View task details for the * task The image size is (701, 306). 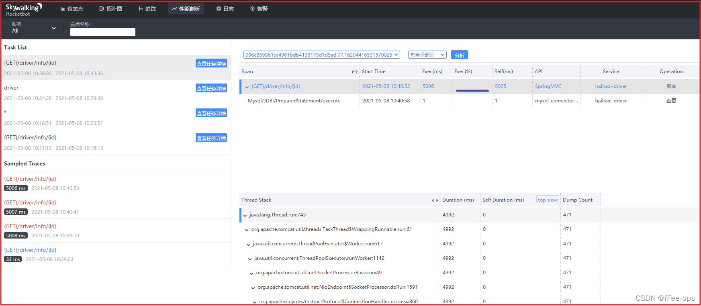(211, 113)
